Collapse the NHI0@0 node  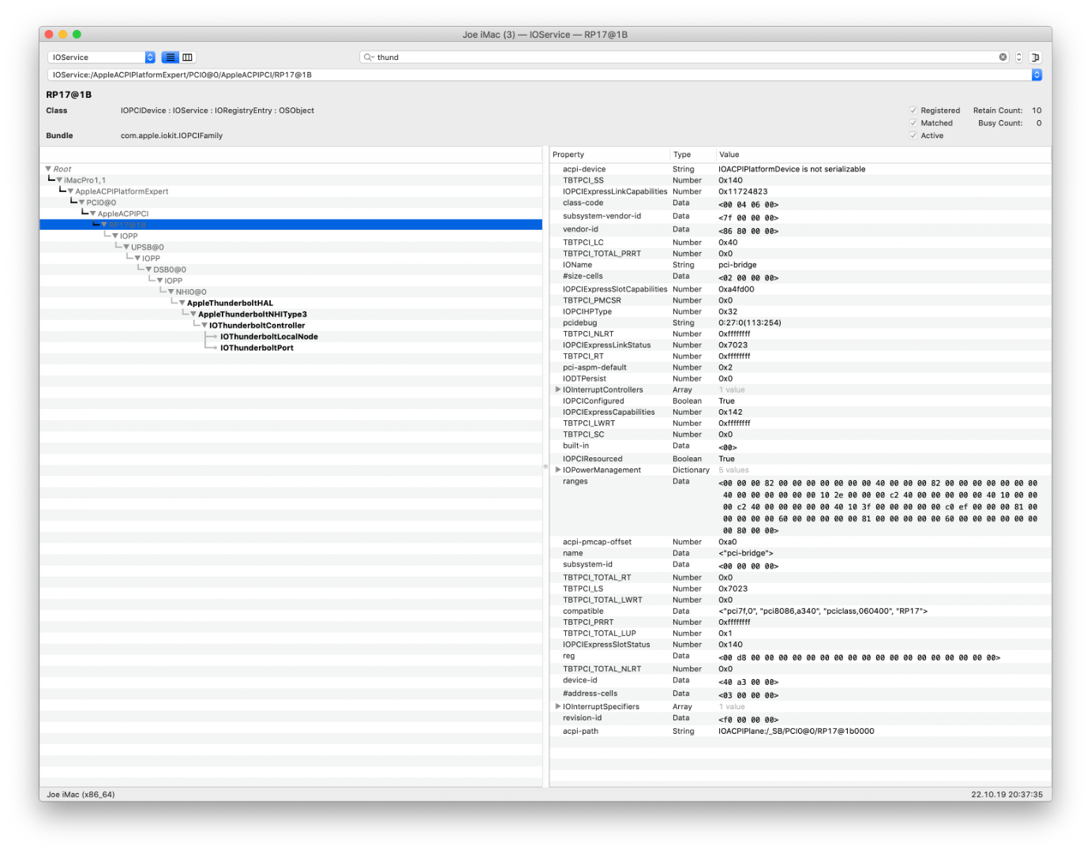coord(171,291)
